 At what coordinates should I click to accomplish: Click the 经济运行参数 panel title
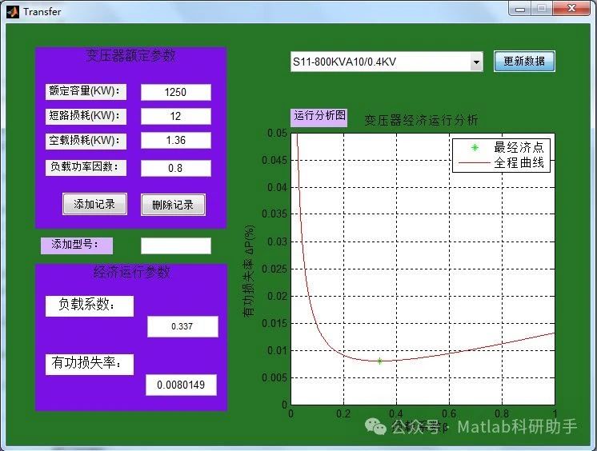pos(131,273)
